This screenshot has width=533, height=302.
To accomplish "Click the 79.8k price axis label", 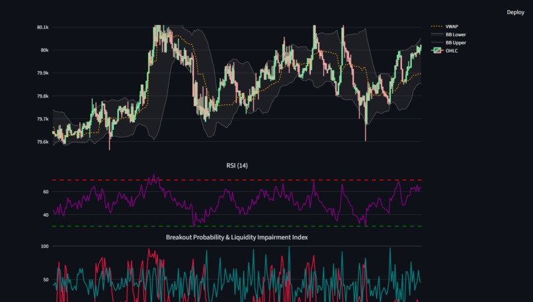I will [x=43, y=96].
